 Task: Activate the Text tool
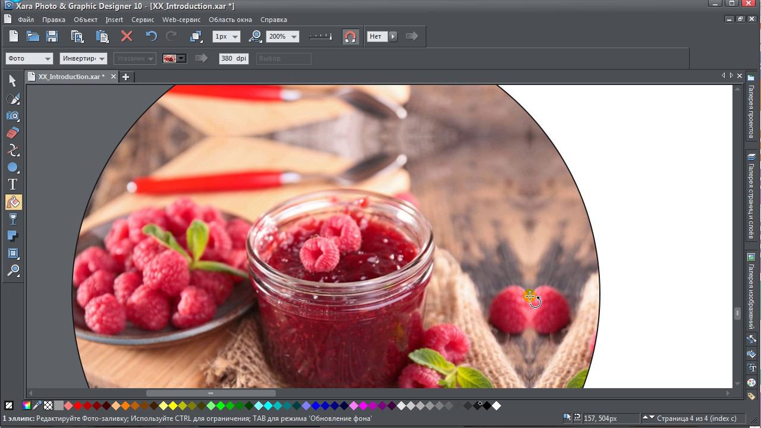[x=12, y=185]
